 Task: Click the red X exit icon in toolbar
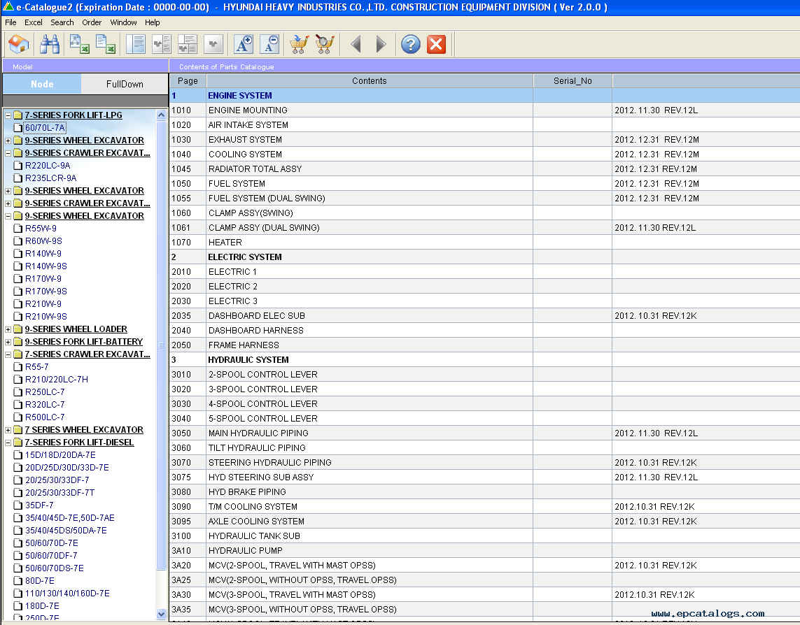tap(436, 44)
